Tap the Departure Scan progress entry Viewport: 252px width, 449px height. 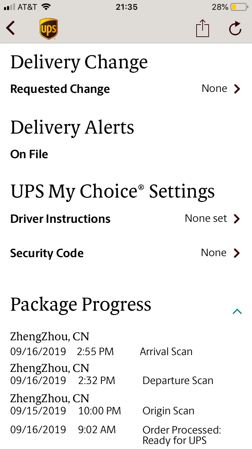point(178,381)
